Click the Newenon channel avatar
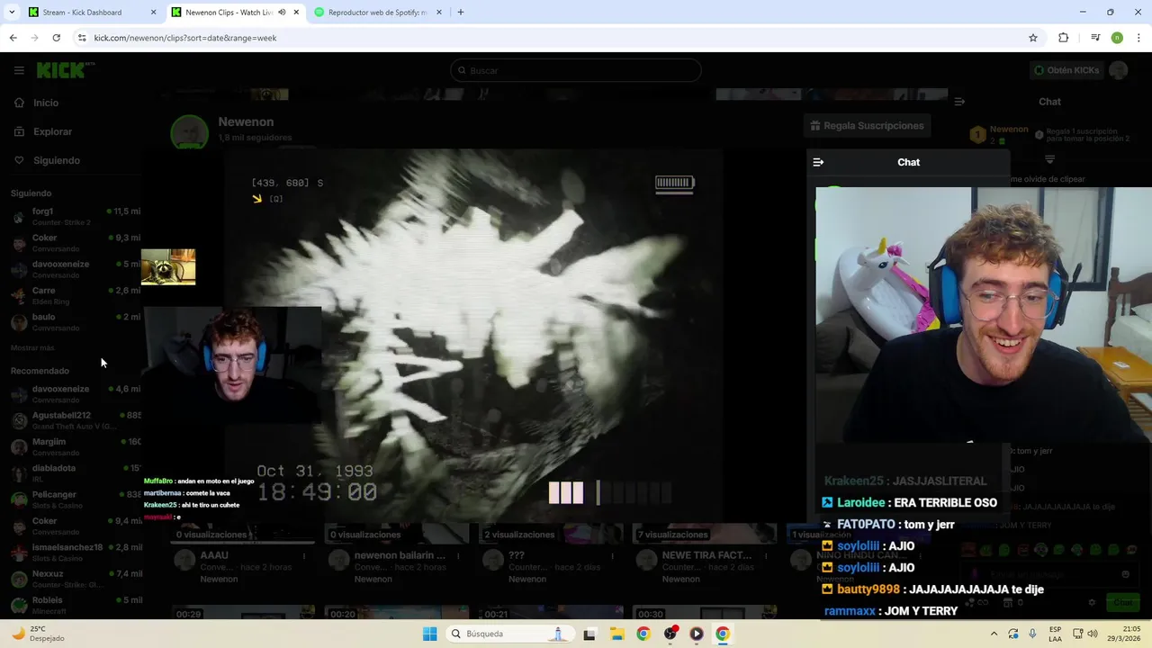Image resolution: width=1152 pixels, height=648 pixels. click(x=190, y=132)
